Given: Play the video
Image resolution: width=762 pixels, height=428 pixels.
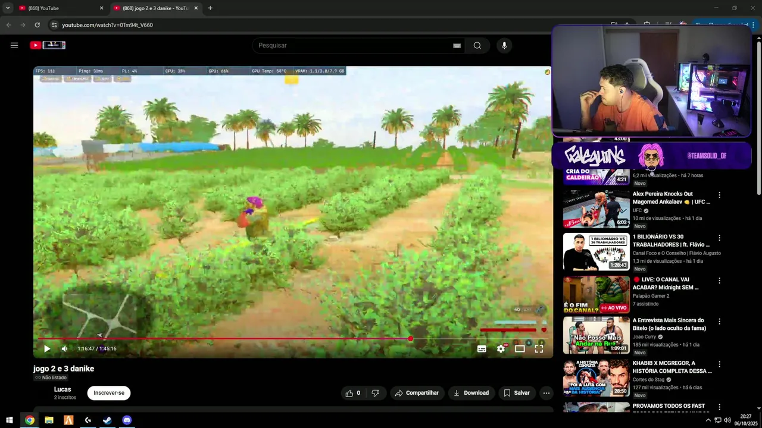Looking at the screenshot, I should pos(47,349).
